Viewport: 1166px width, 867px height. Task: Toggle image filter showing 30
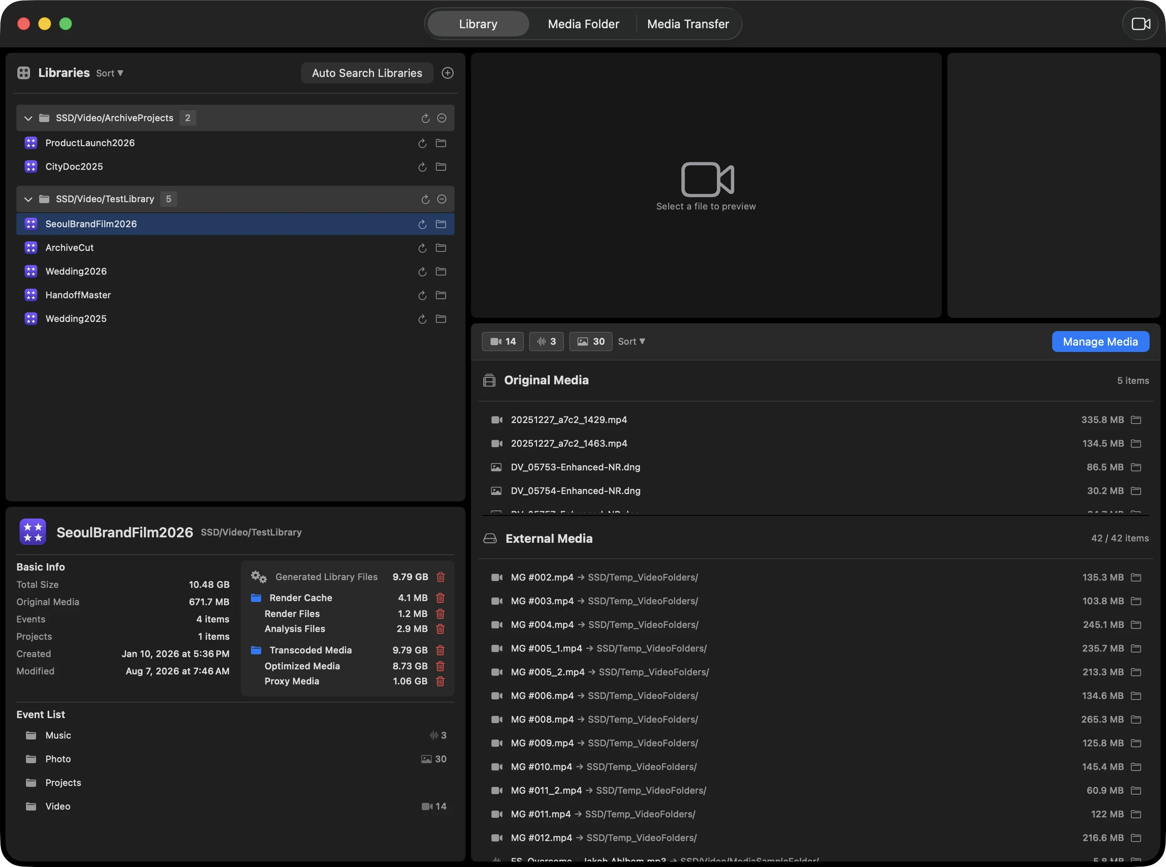(x=591, y=342)
